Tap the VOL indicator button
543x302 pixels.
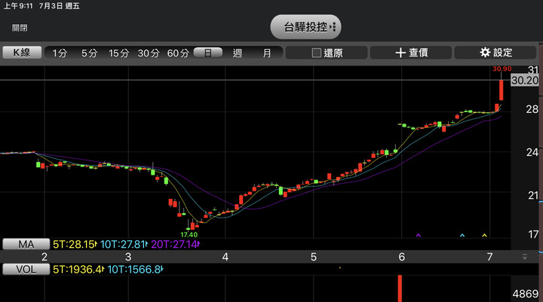pyautogui.click(x=26, y=269)
